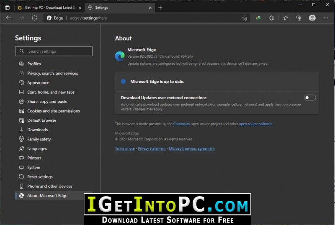The height and width of the screenshot is (225, 335).
Task: Open Start, home, and new tabs
Action: pos(54,92)
